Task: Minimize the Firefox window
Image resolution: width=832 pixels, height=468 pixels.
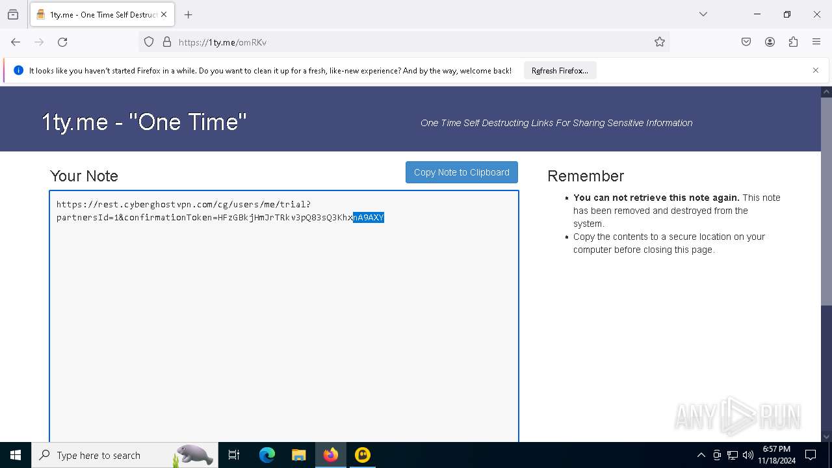Action: (x=757, y=14)
